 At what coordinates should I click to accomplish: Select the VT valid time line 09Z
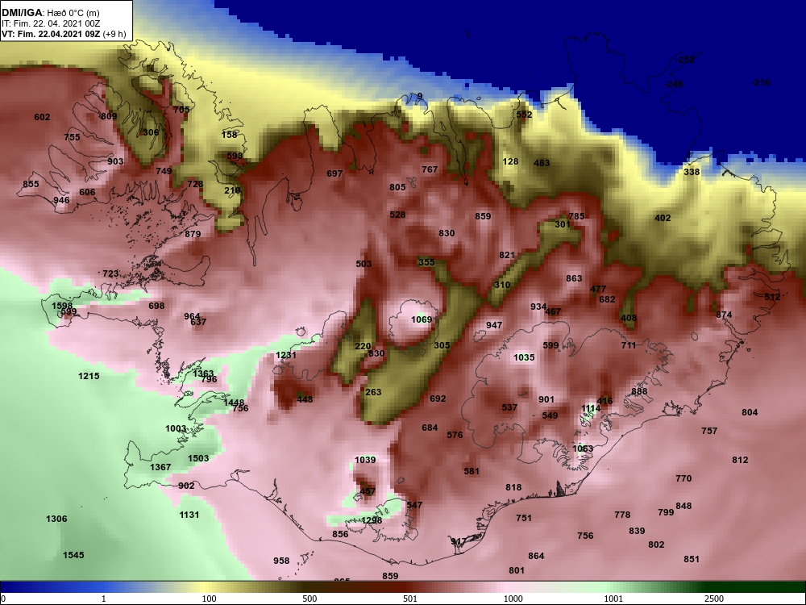tap(64, 34)
